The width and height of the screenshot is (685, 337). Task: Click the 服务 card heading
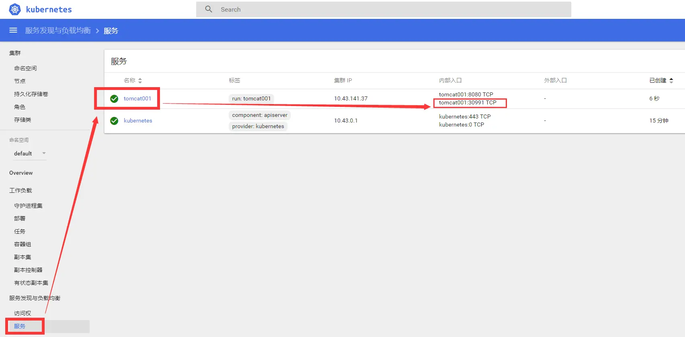[119, 61]
